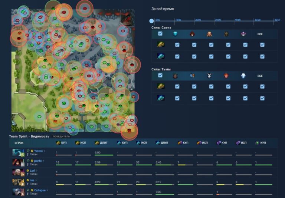Select the second hero icon in Силы Света row
The height and width of the screenshot is (198, 285).
(x=192, y=34)
